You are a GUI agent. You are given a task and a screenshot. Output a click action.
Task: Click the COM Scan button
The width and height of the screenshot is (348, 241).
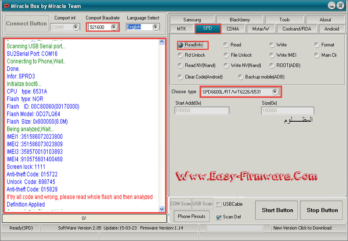tap(180, 203)
